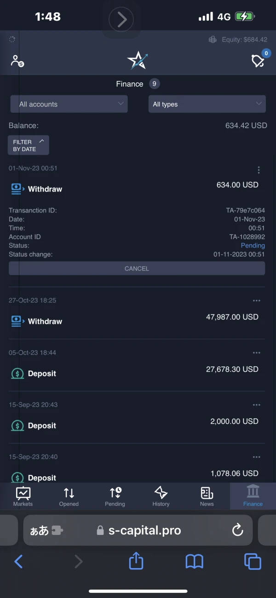Image resolution: width=276 pixels, height=598 pixels.
Task: Go to the Pending orders tab
Action: tap(115, 496)
